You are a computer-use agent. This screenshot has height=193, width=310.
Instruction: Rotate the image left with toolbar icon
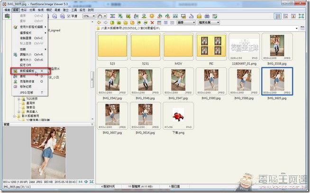coord(160,16)
